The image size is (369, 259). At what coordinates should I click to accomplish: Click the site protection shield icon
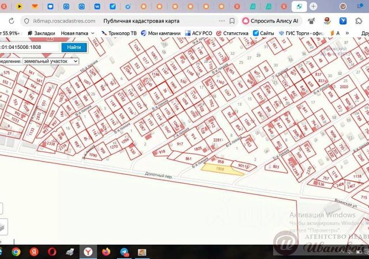pos(27,21)
